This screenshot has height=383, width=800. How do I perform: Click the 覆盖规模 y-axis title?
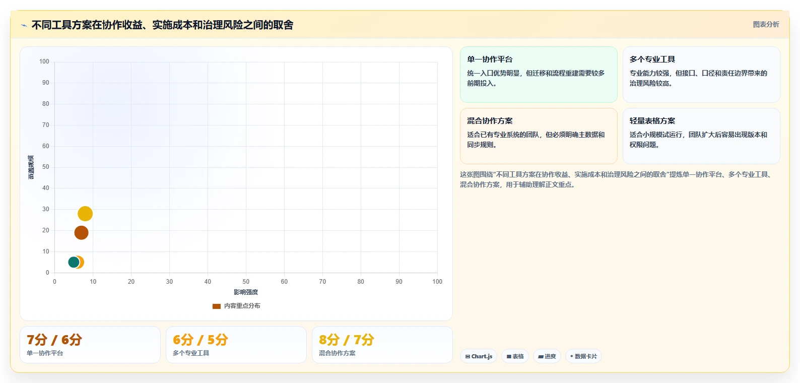(x=31, y=167)
